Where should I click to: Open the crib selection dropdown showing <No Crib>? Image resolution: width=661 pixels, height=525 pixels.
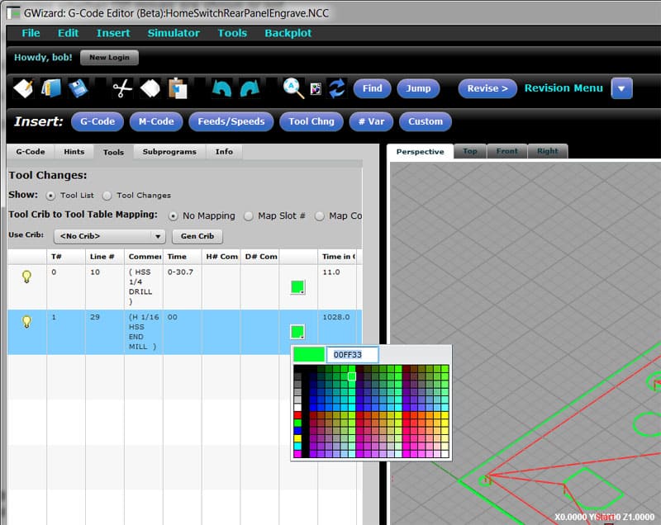pyautogui.click(x=107, y=235)
